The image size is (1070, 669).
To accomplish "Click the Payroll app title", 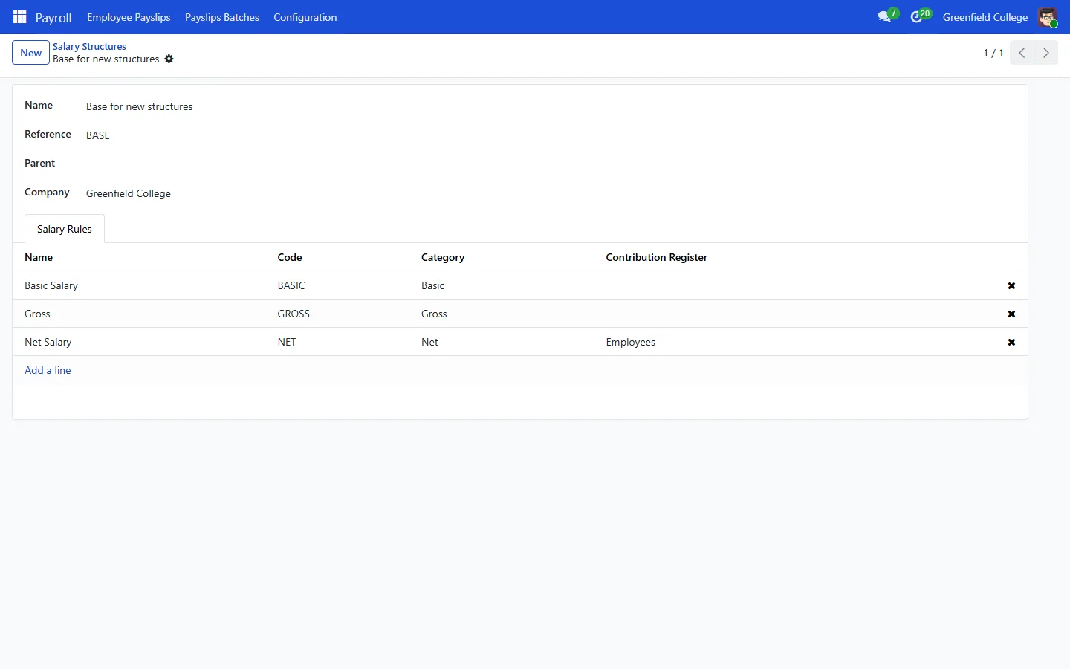I will click(53, 17).
